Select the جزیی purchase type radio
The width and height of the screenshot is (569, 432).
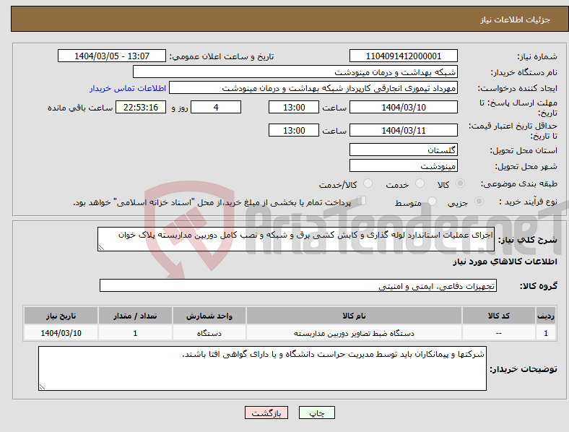[479, 202]
